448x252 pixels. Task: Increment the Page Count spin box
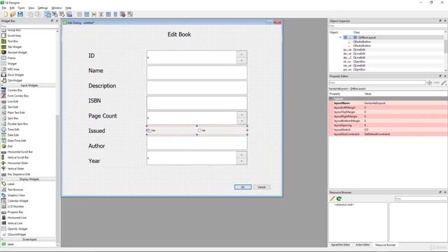pyautogui.click(x=241, y=115)
